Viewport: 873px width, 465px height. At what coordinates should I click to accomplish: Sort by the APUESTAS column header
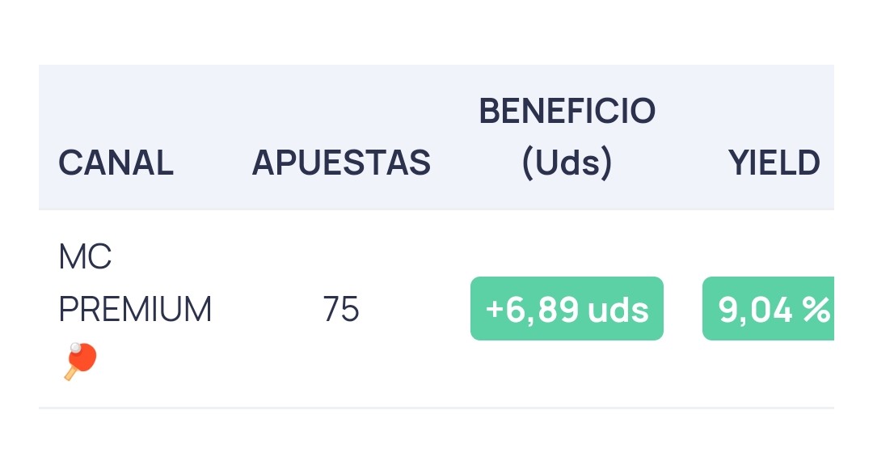click(341, 163)
